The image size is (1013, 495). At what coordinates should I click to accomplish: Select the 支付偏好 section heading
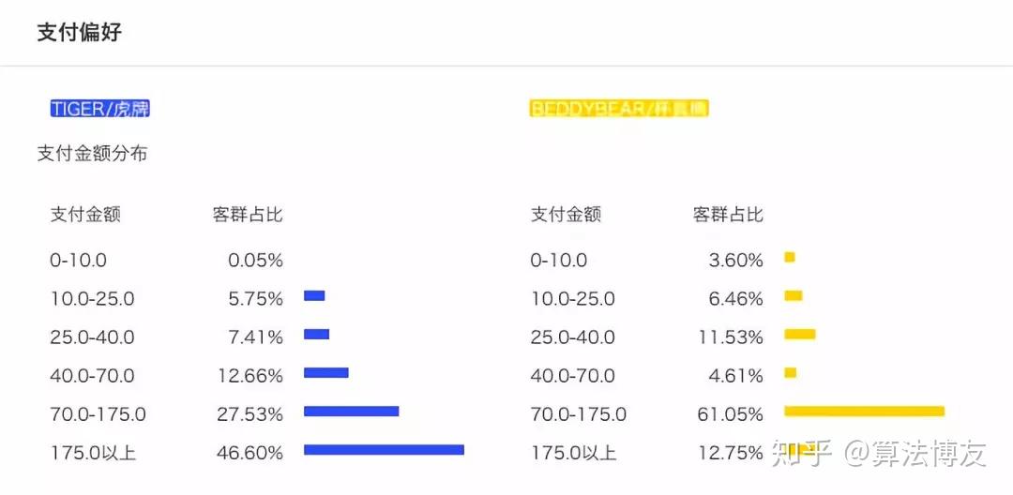pos(80,32)
